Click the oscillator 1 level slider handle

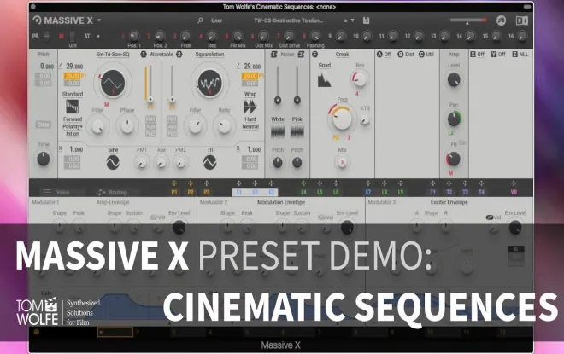(x=150, y=100)
